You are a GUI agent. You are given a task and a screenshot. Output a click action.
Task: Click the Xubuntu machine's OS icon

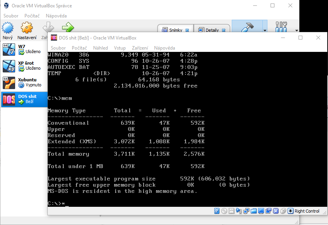pos(9,83)
